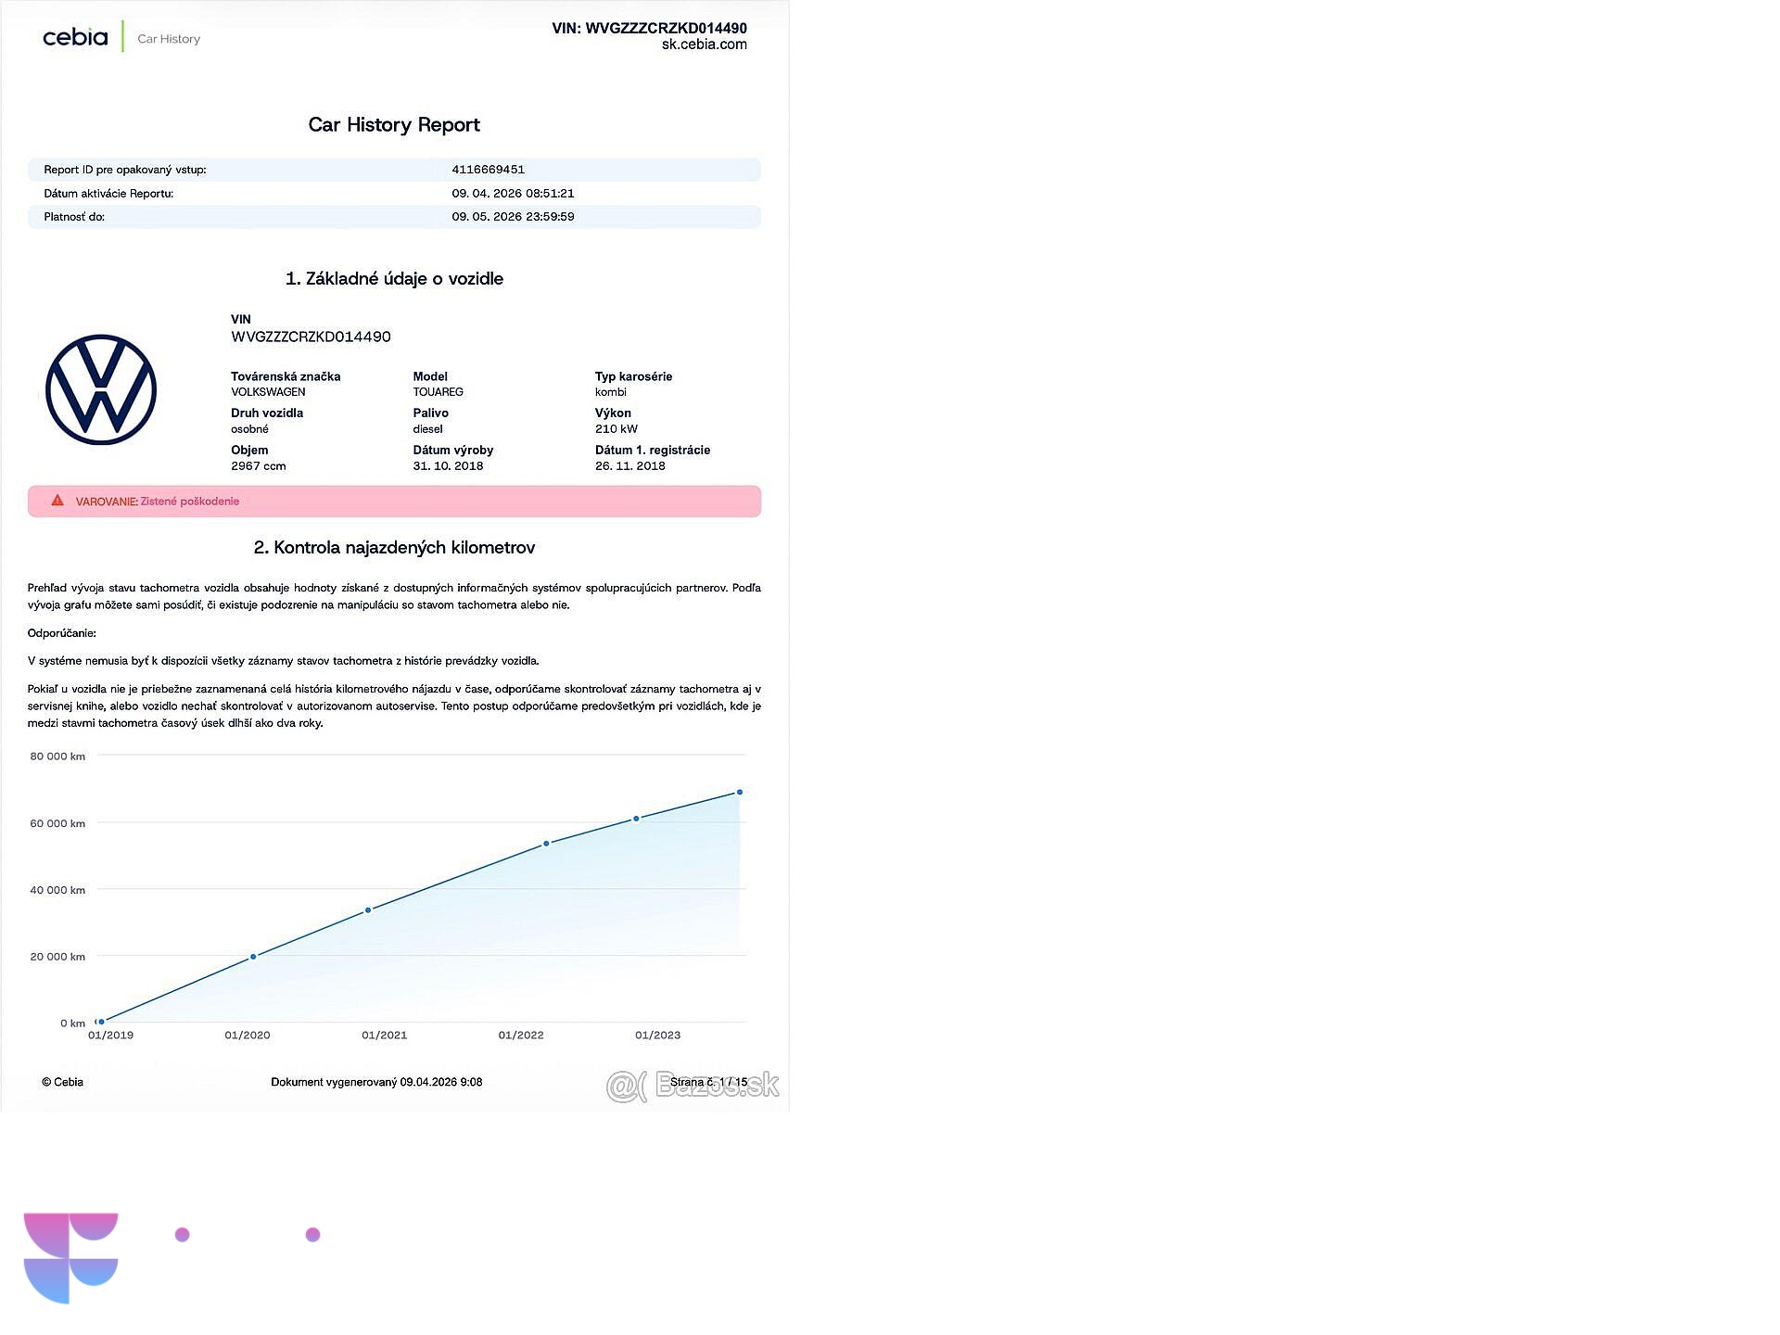The height and width of the screenshot is (1335, 1780).
Task: Click the sk.cebia.com link
Action: (x=704, y=44)
